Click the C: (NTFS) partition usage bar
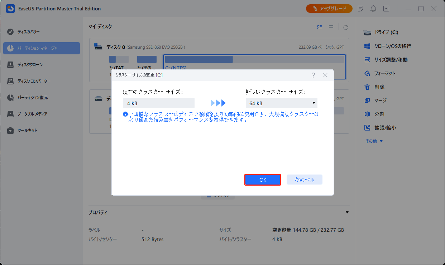 [254, 59]
